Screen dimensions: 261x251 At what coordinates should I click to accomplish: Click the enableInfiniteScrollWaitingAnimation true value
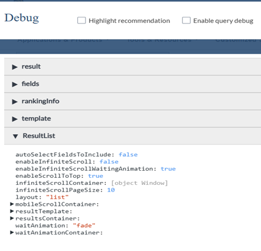(x=168, y=169)
